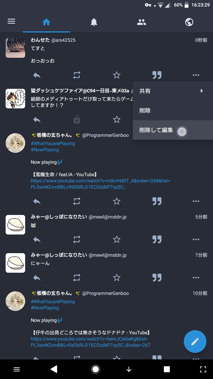Favourite the にゃーん post
The width and height of the screenshot is (213, 379).
[117, 277]
